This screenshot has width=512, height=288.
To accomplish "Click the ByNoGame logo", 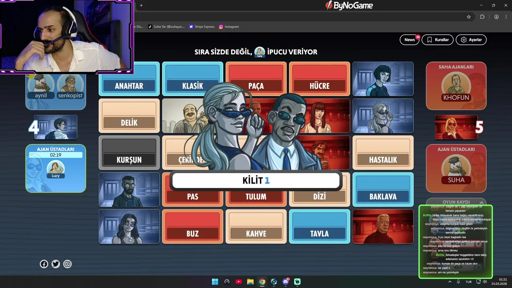I will click(349, 5).
